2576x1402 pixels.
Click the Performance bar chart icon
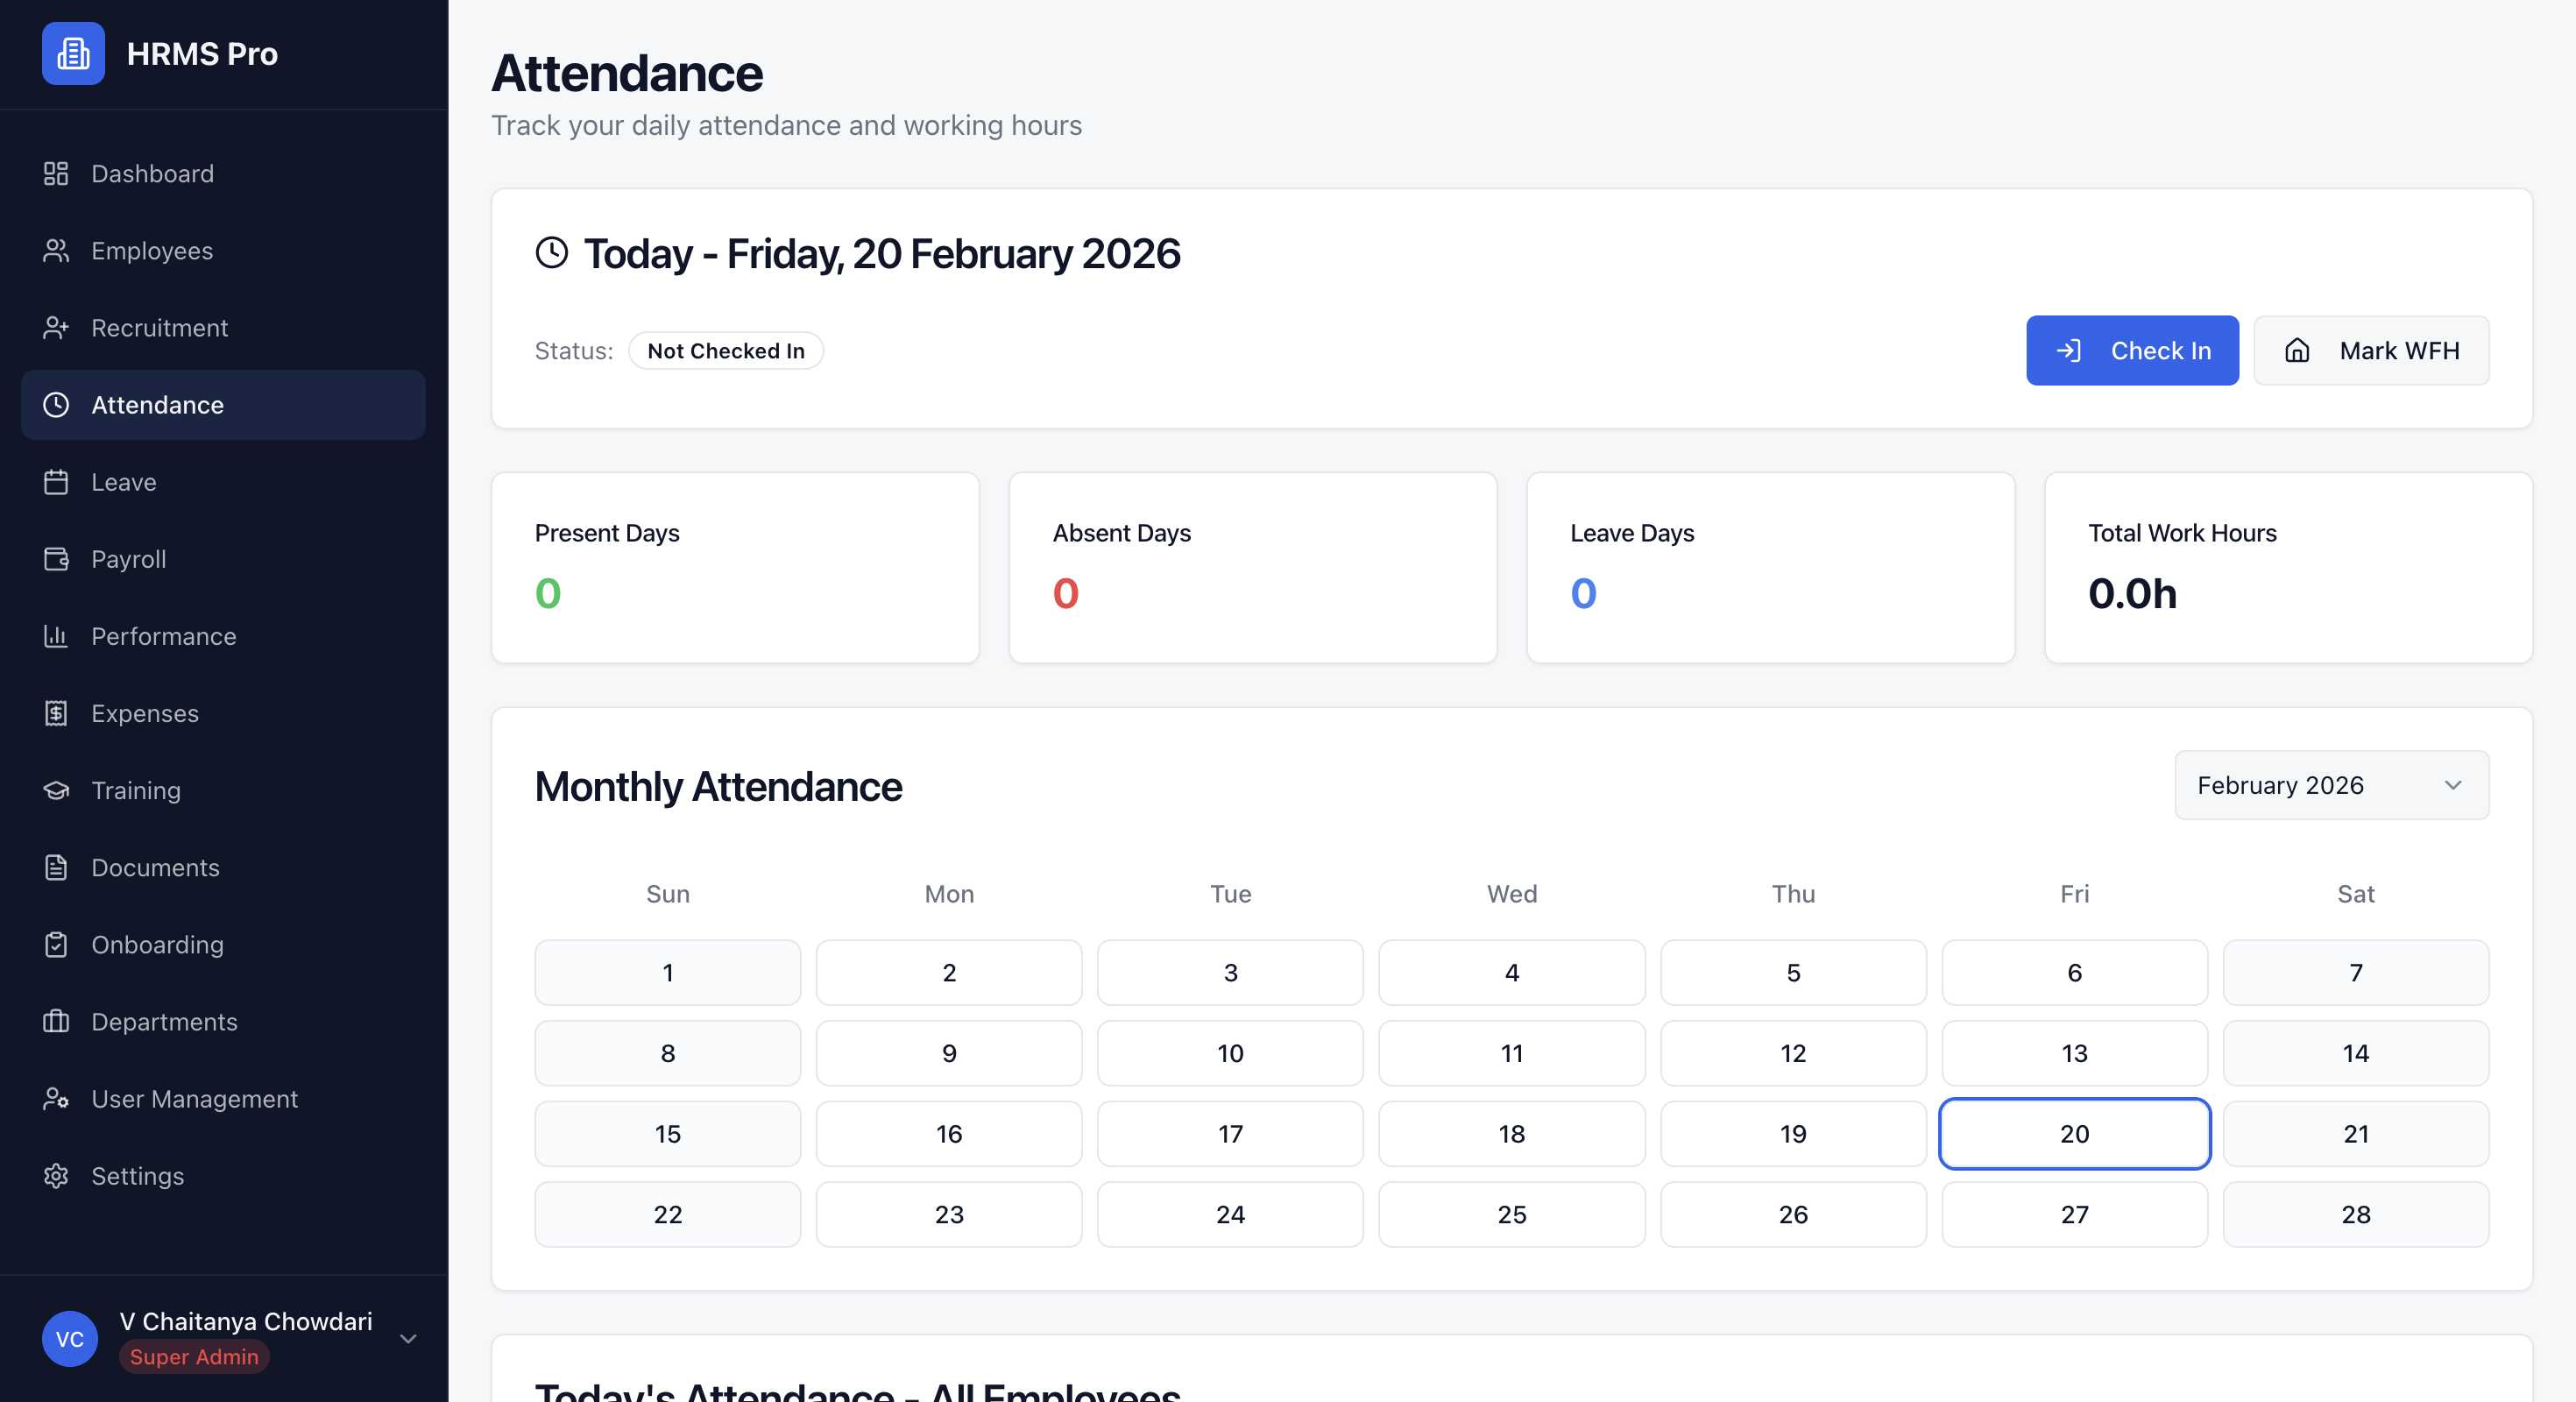click(56, 635)
